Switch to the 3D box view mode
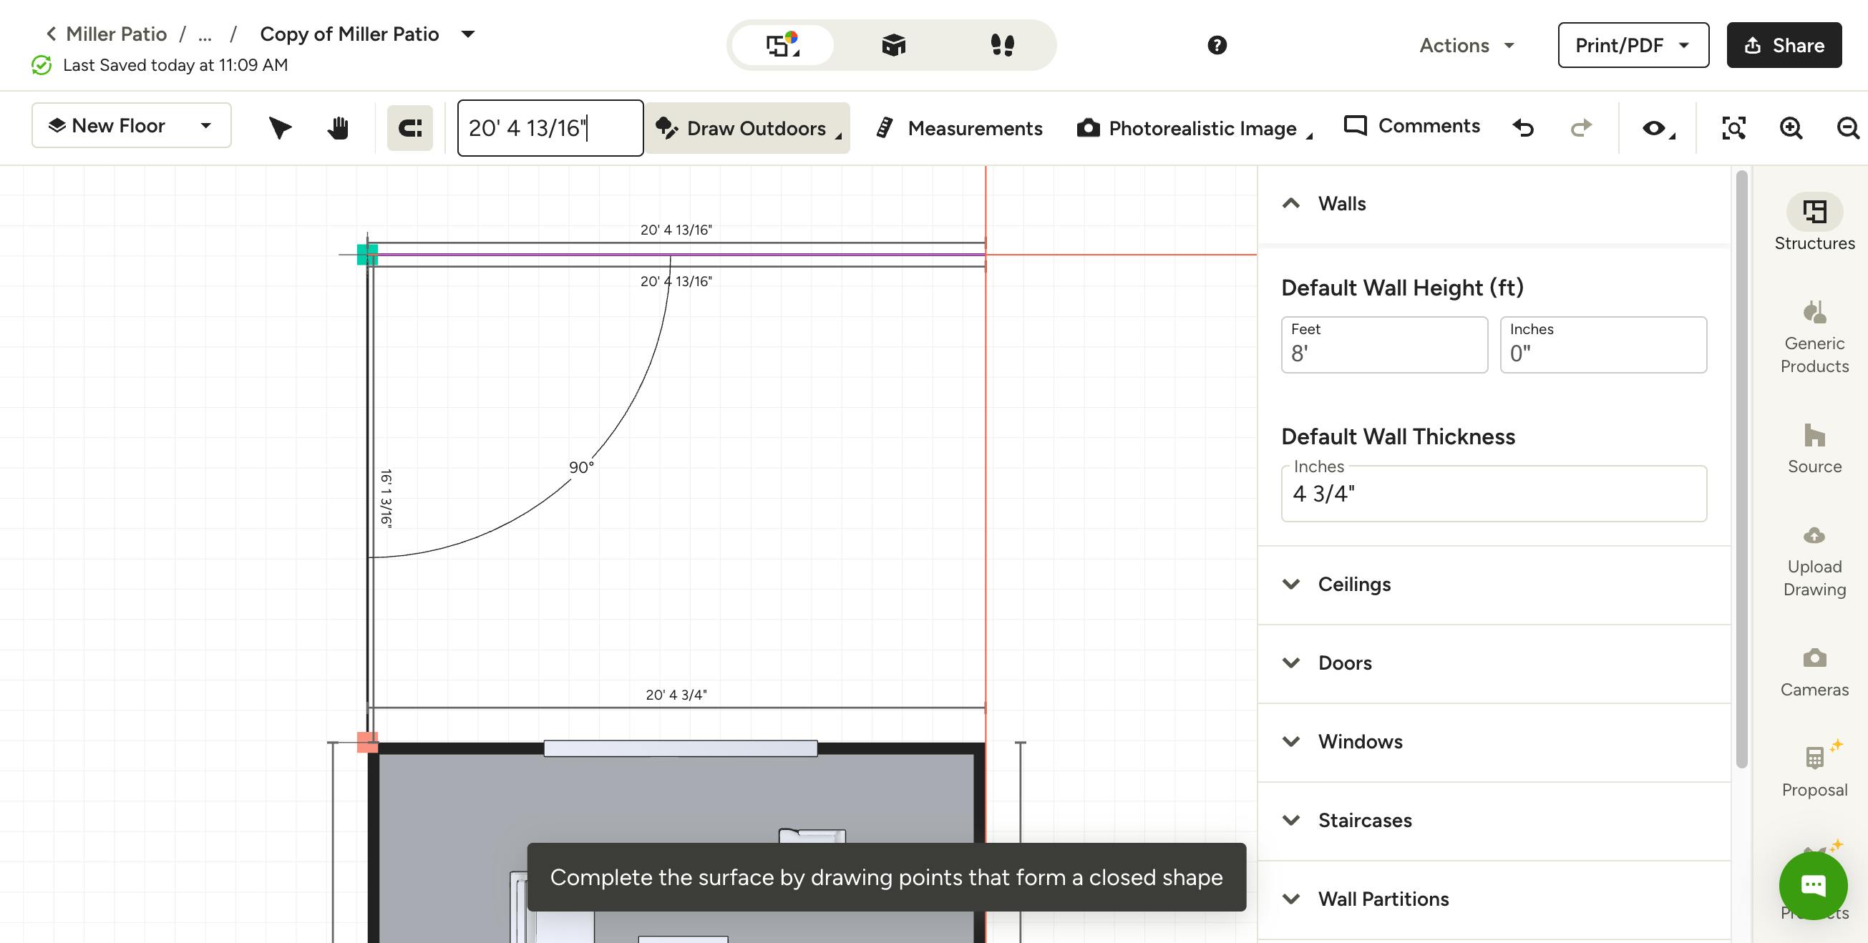Image resolution: width=1868 pixels, height=943 pixels. point(893,45)
